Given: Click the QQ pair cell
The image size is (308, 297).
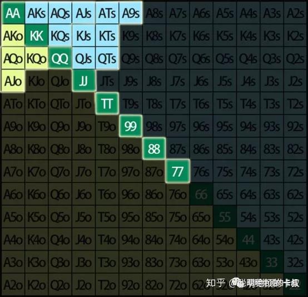Looking at the screenshot, I should [60, 58].
